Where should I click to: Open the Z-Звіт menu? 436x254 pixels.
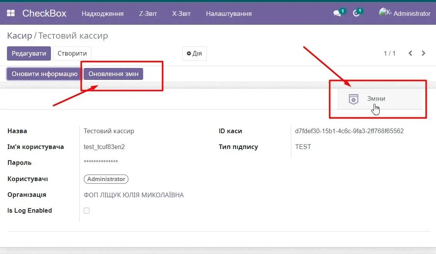tap(148, 14)
